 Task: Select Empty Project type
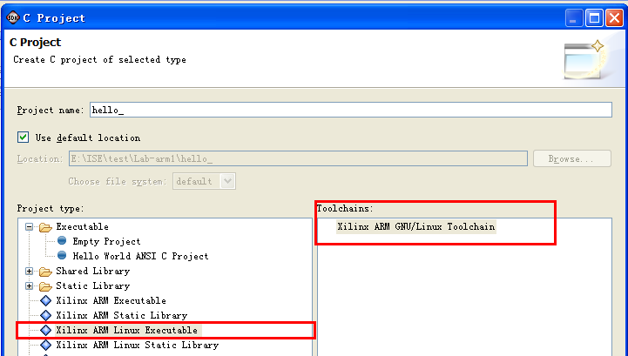pos(106,241)
